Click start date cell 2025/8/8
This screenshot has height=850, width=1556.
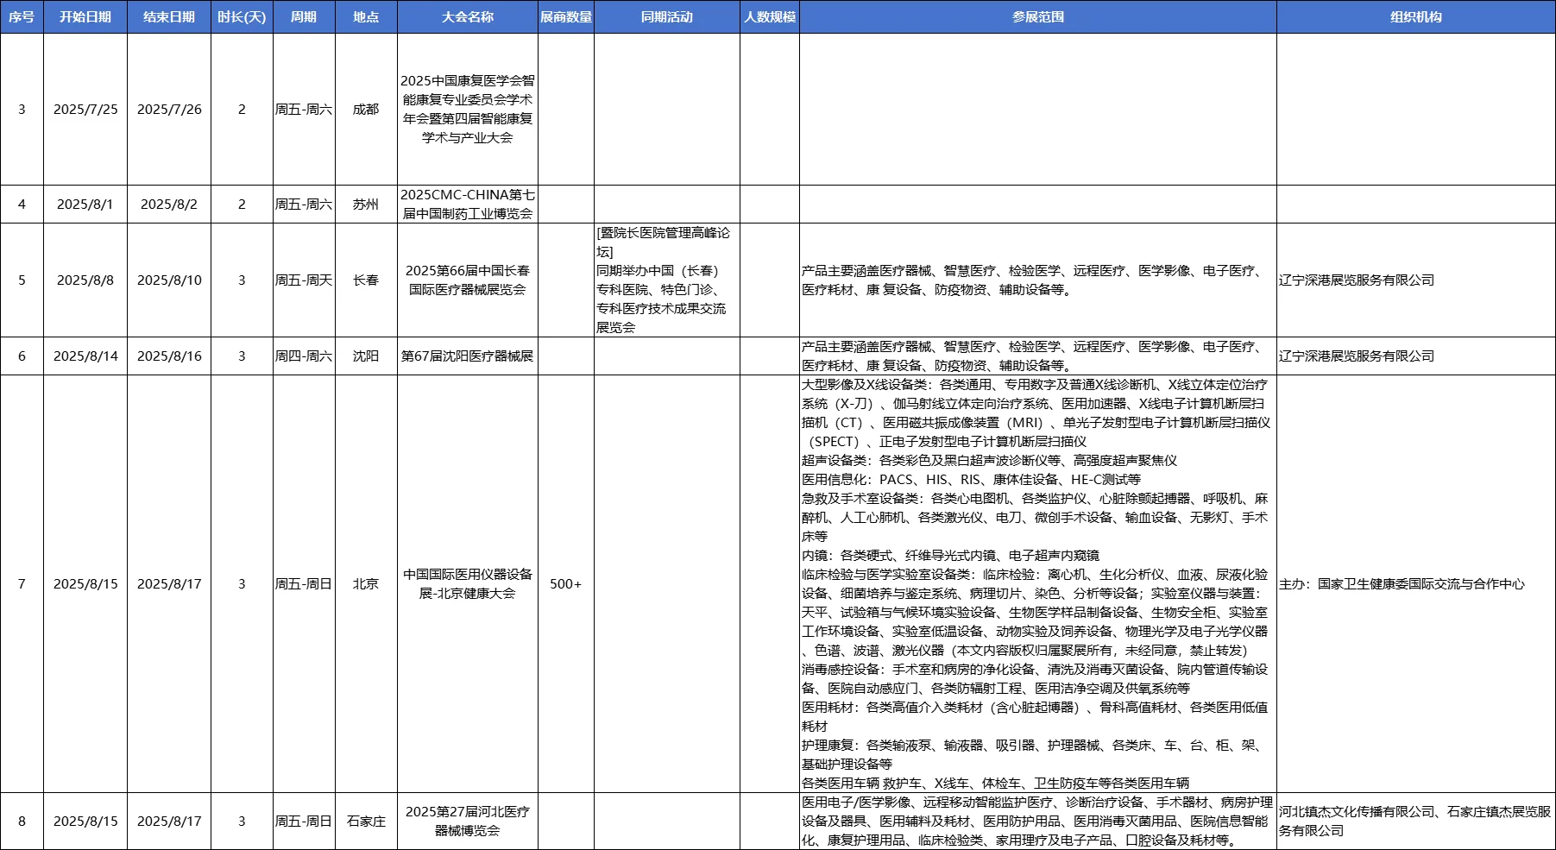[85, 280]
